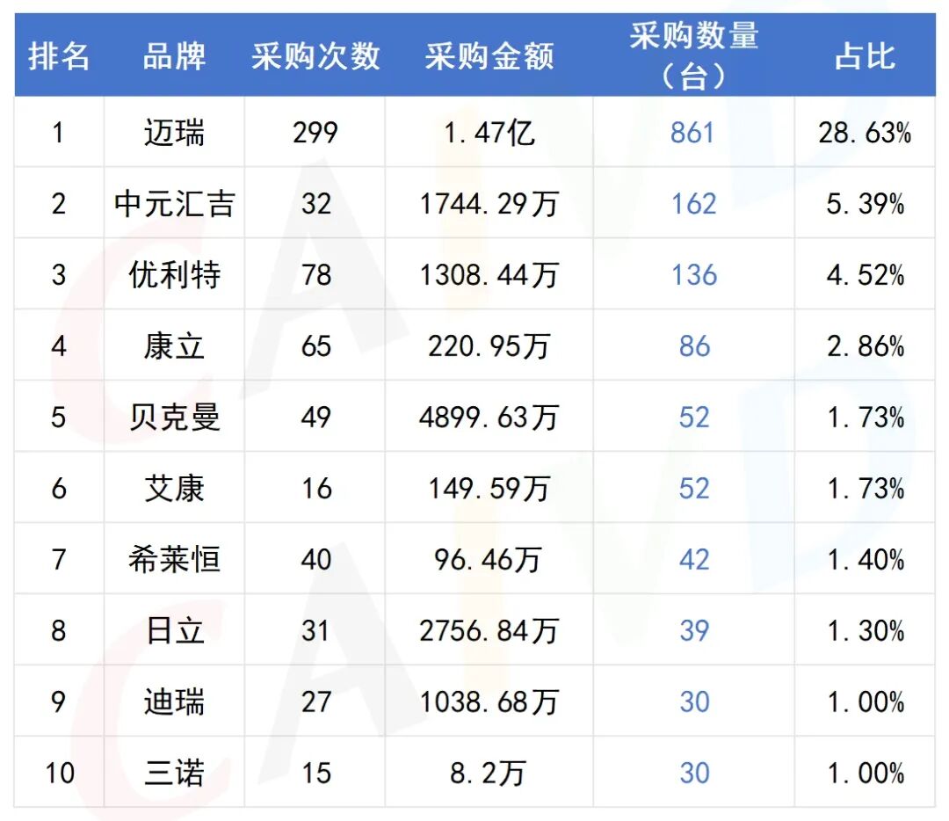949x821 pixels.
Task: Select brand cell 中元汇吉
Action: coord(174,203)
